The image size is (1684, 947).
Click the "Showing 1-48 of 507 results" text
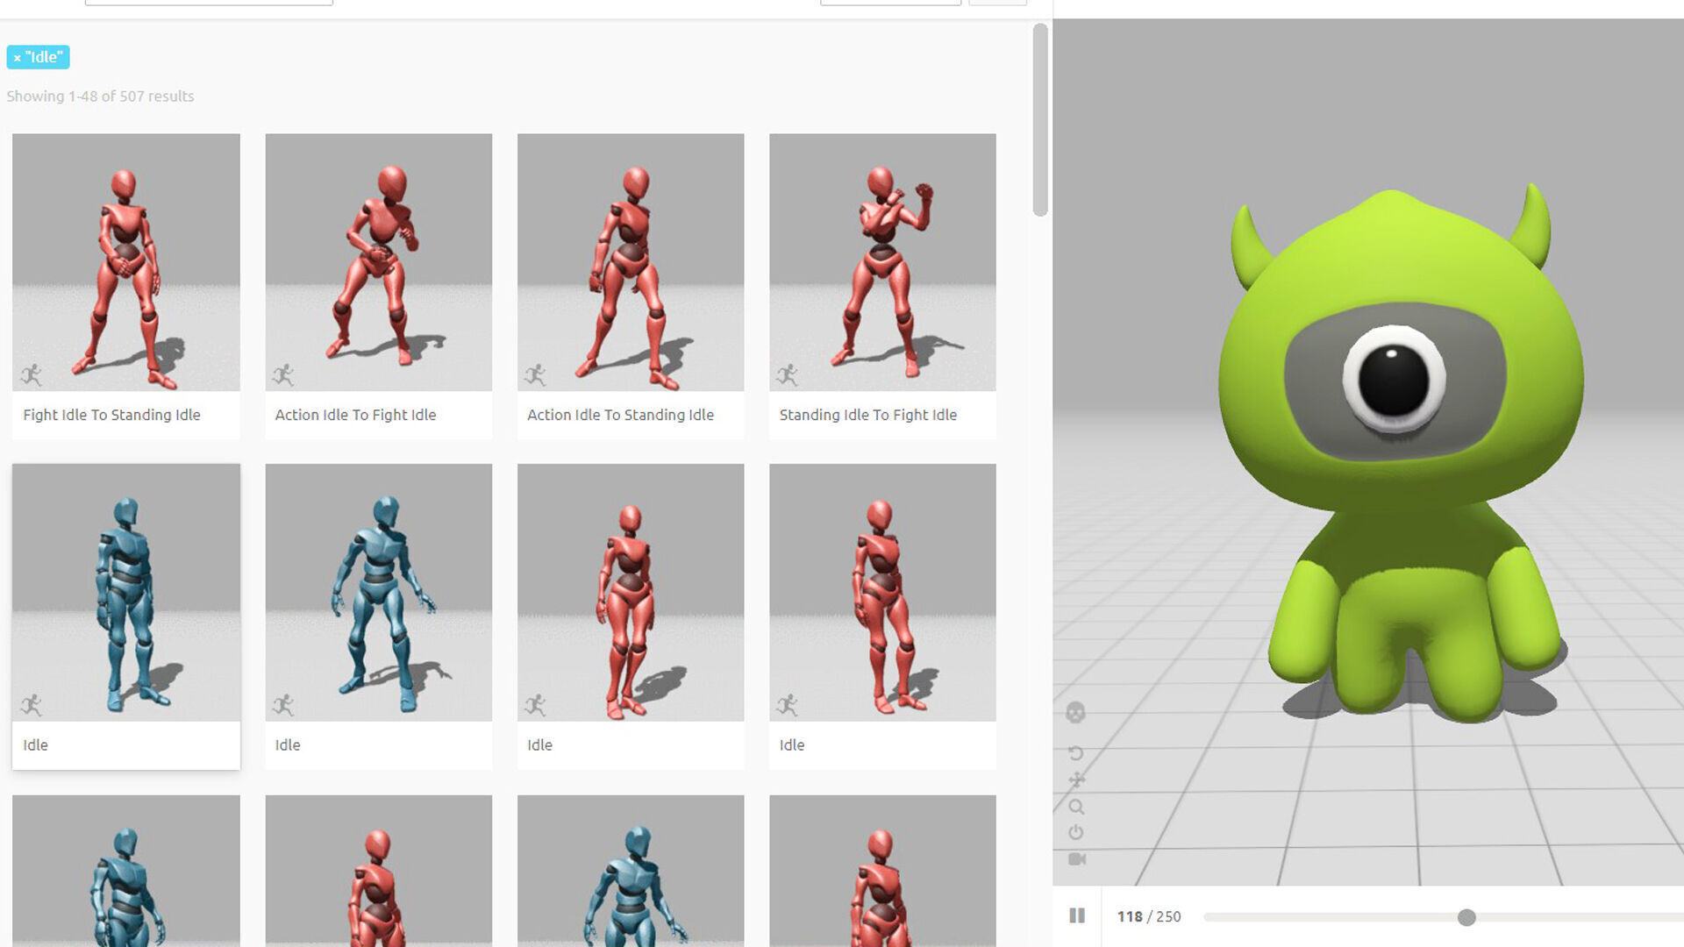[x=100, y=96]
